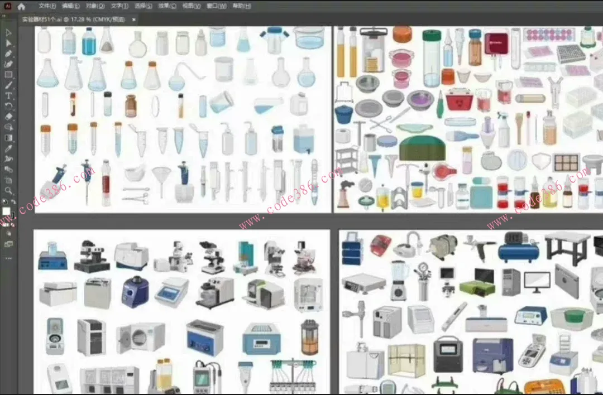Pick the Rotate tool

[x=8, y=106]
